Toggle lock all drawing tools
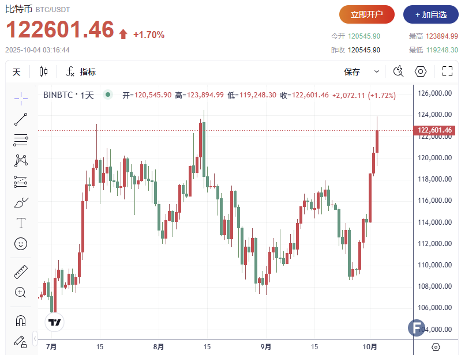Screen dimensions: 461x355 (x=21, y=341)
